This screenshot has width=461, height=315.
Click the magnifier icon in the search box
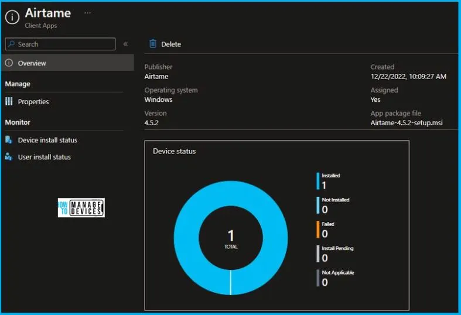pos(12,44)
